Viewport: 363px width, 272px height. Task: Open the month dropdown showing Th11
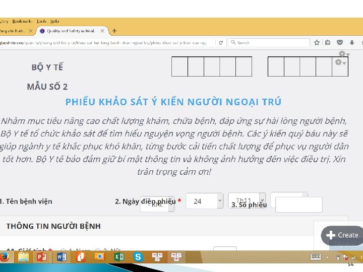click(x=247, y=200)
